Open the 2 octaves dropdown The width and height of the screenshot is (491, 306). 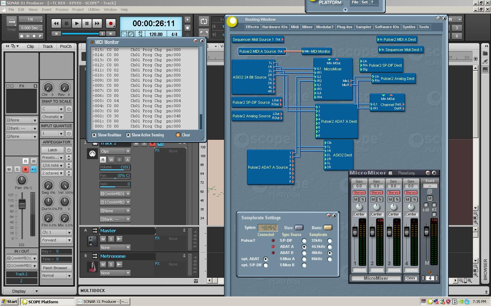tap(52, 173)
